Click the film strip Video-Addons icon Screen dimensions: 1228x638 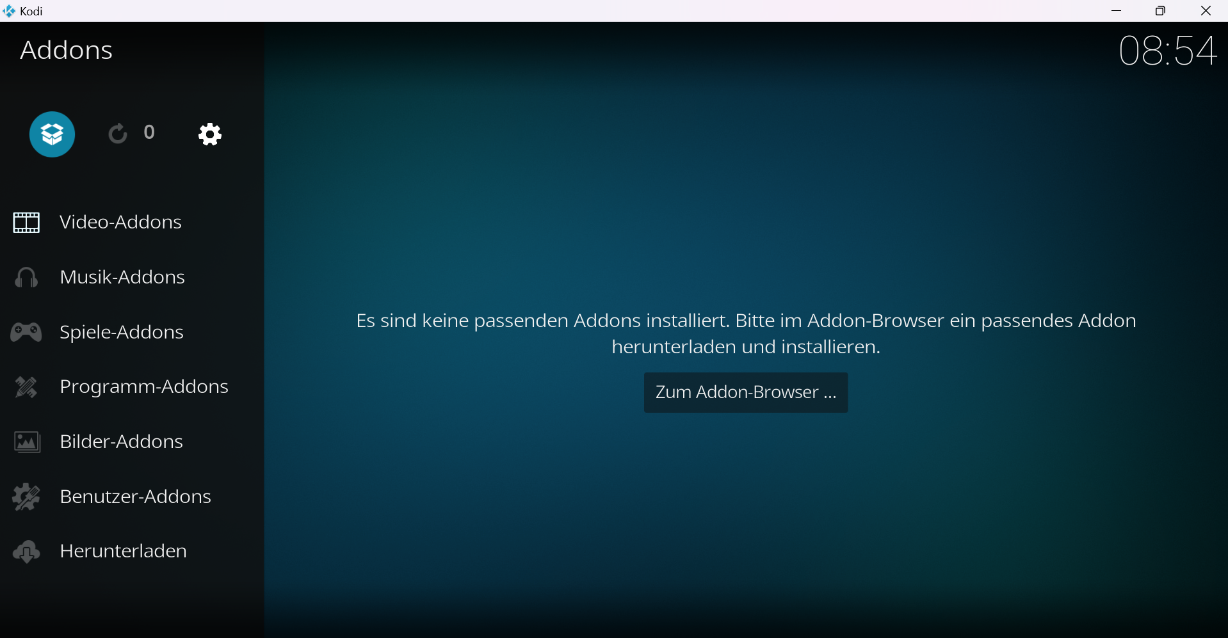26,223
